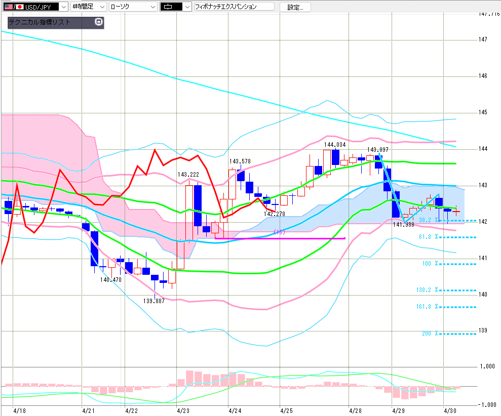Image resolution: width=501 pixels, height=416 pixels.
Task: Click the (16) label above magenta line
Action: pos(280,232)
